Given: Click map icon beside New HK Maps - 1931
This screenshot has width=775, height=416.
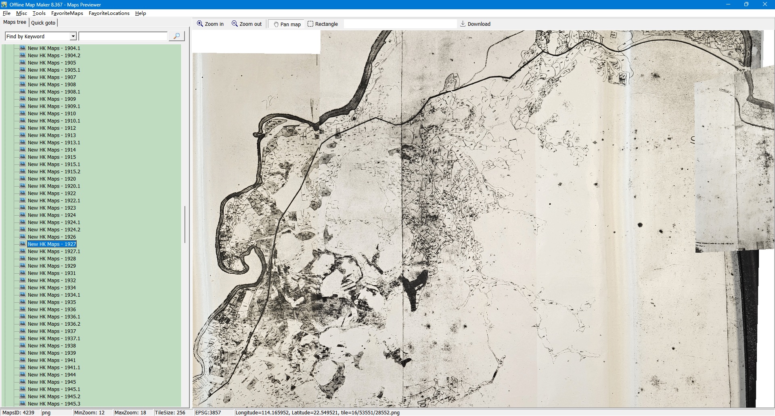Looking at the screenshot, I should tap(23, 273).
